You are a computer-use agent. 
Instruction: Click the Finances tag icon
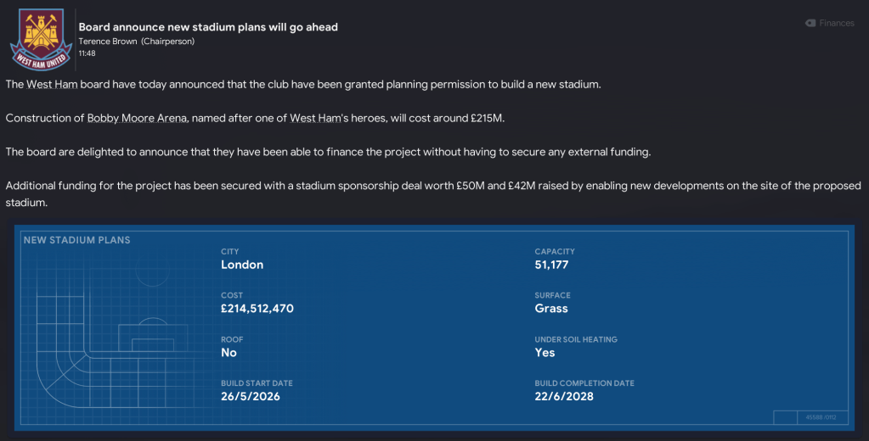tap(810, 23)
